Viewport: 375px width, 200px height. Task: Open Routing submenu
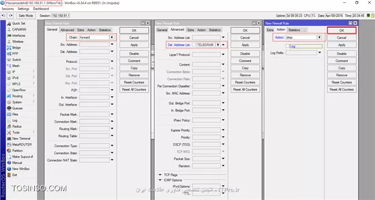(17, 96)
